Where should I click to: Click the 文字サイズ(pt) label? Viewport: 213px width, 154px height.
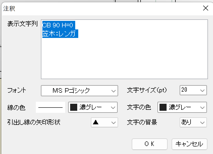(x=147, y=90)
